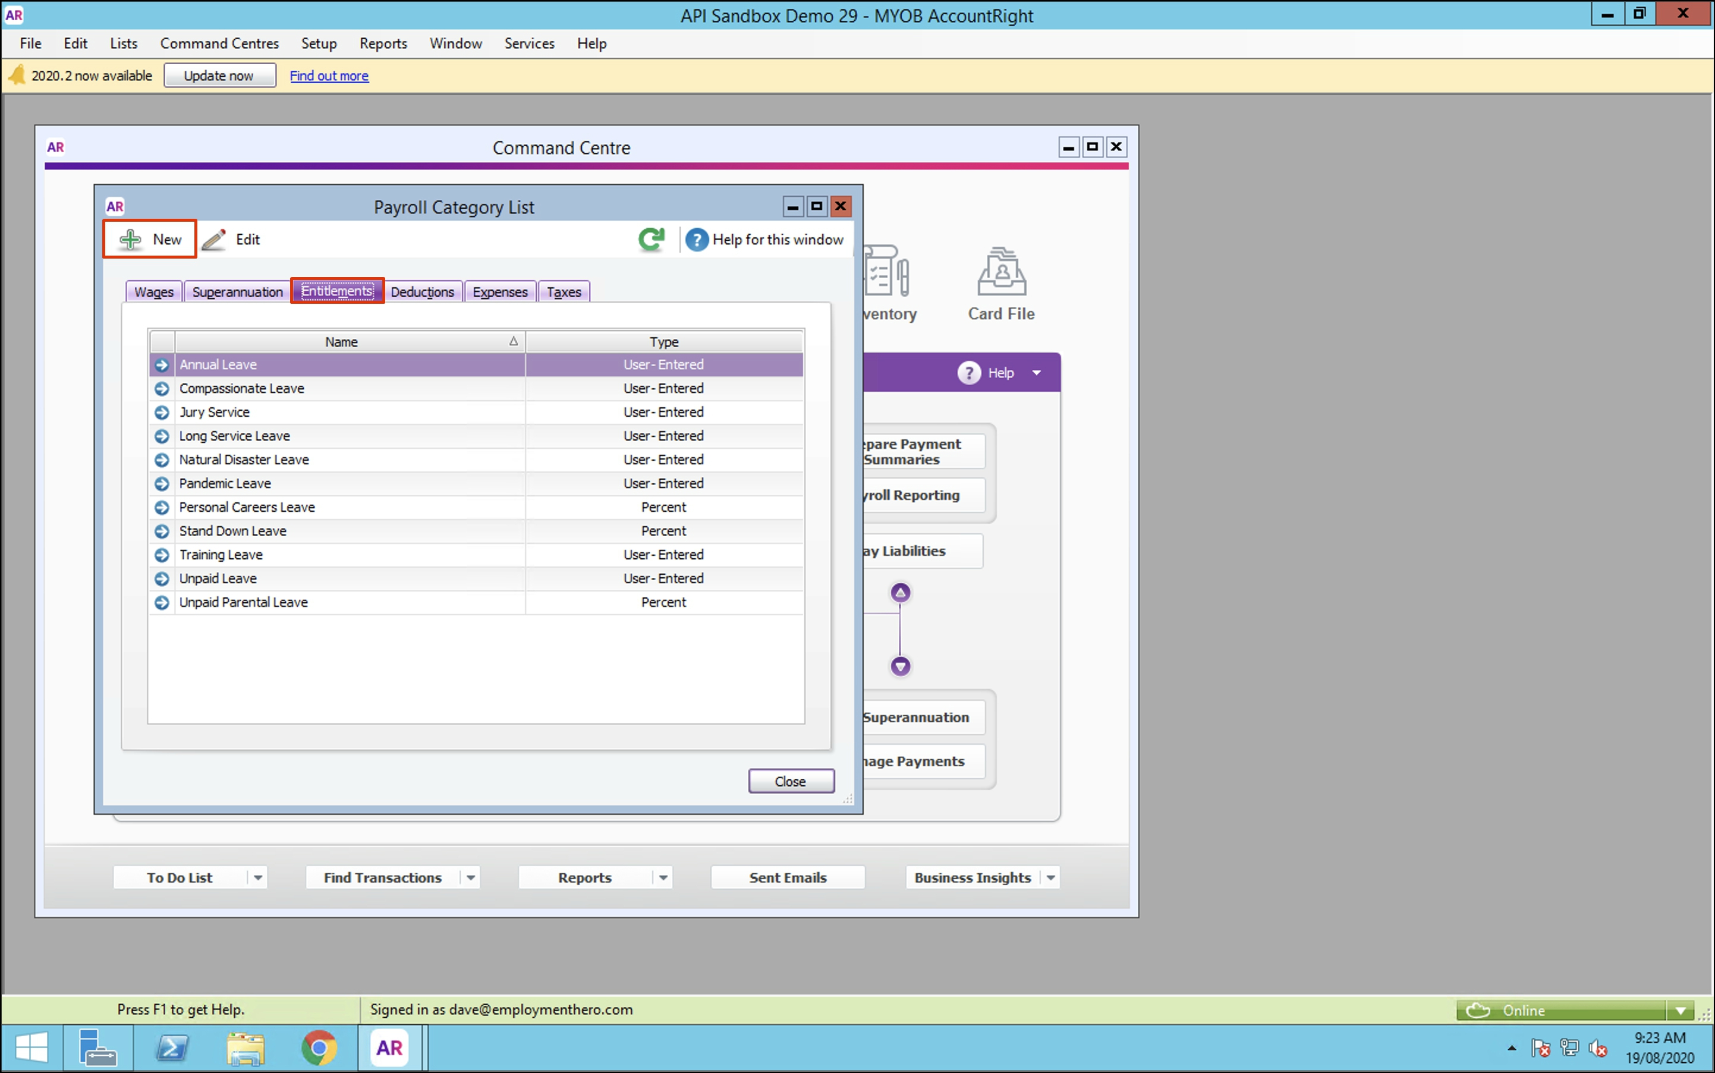Click the purple up arrow circle
Viewport: 1715px width, 1073px height.
tap(900, 593)
